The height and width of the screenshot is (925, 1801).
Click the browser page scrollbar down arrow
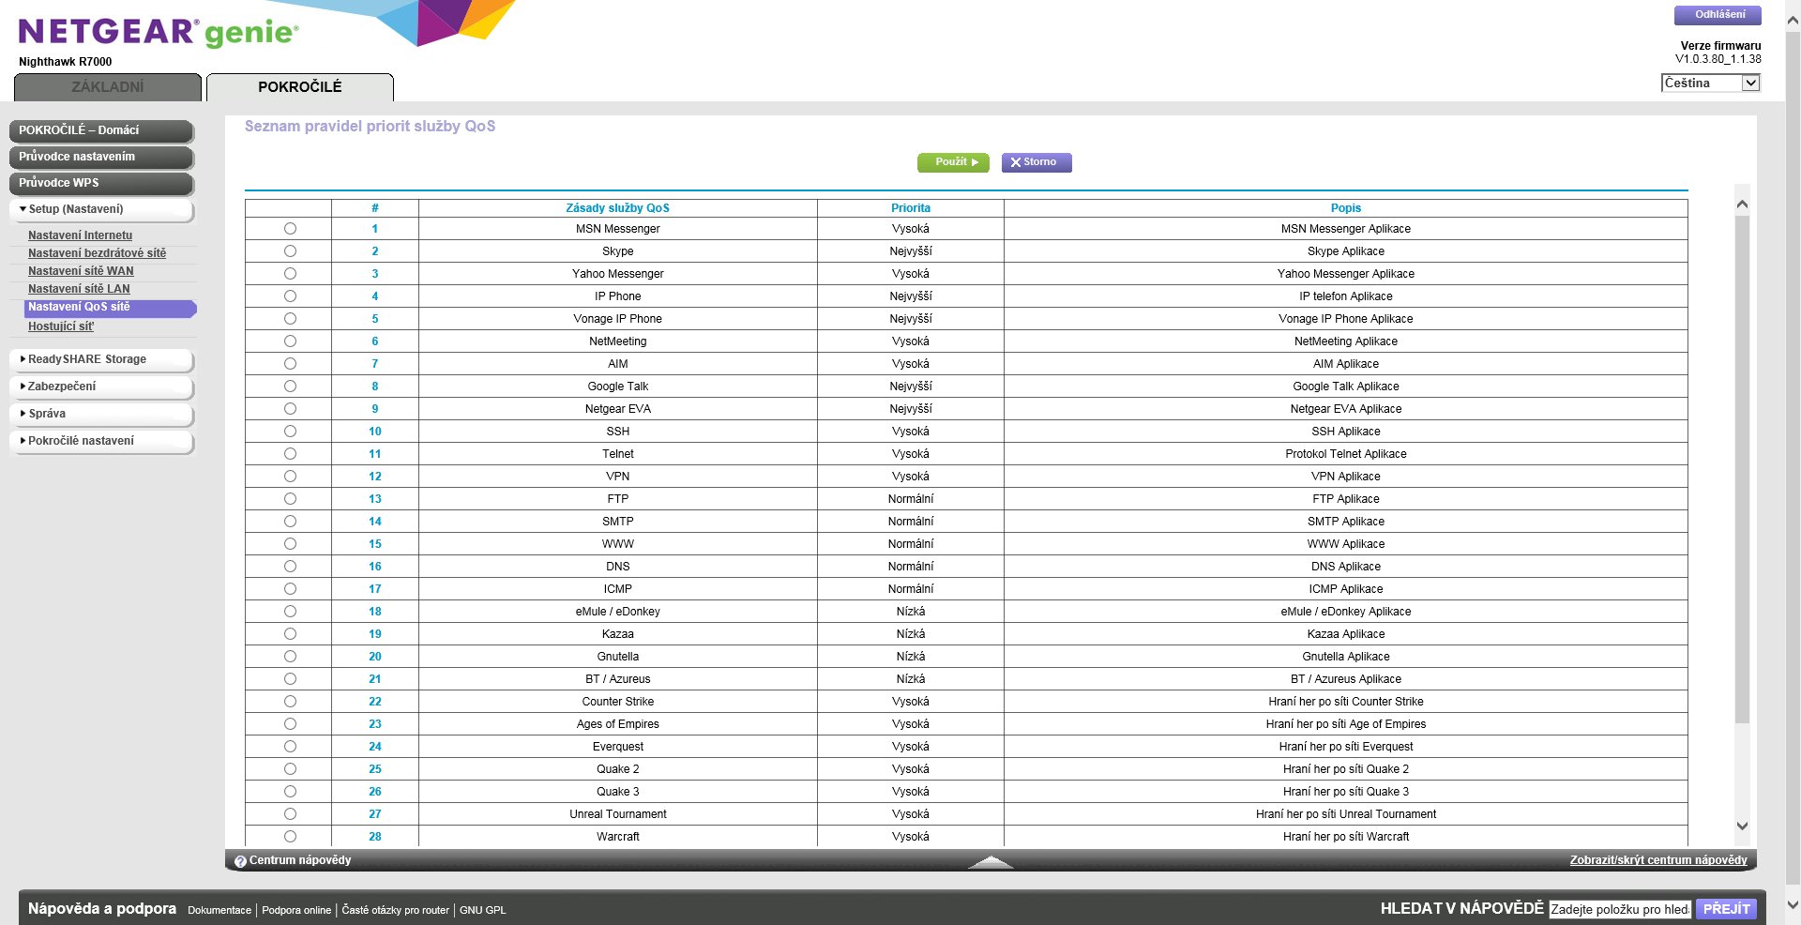click(1793, 905)
